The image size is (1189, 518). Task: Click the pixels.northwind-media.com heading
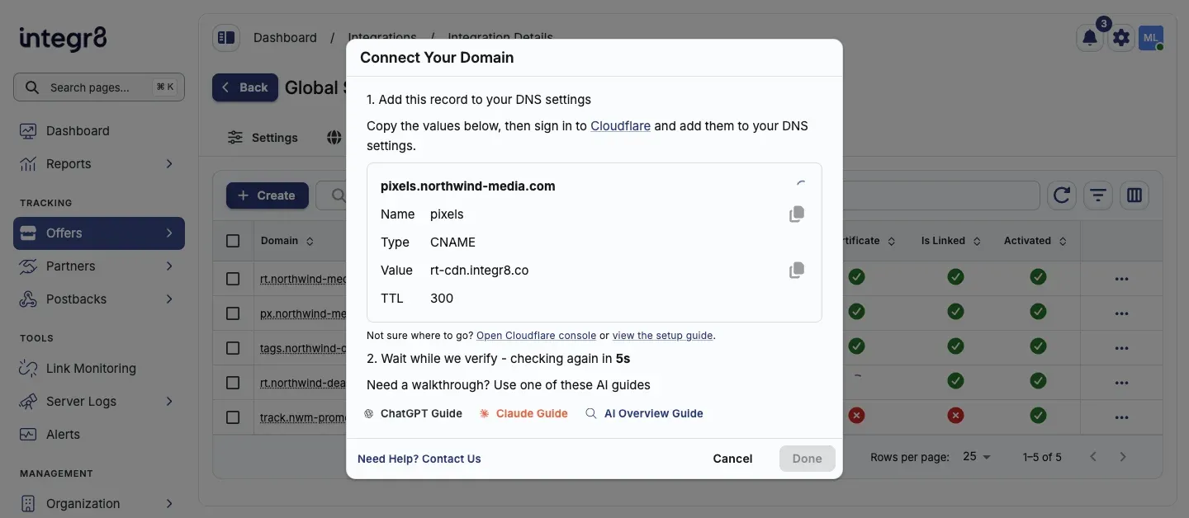[467, 186]
